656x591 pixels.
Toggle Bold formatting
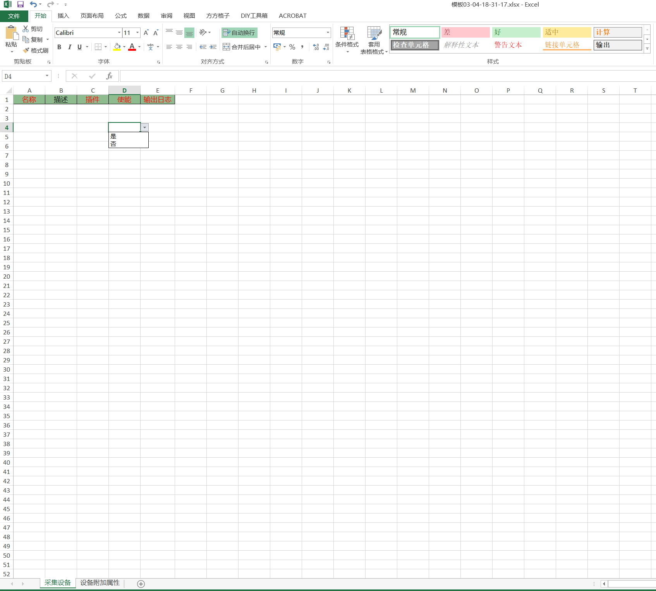(x=59, y=47)
